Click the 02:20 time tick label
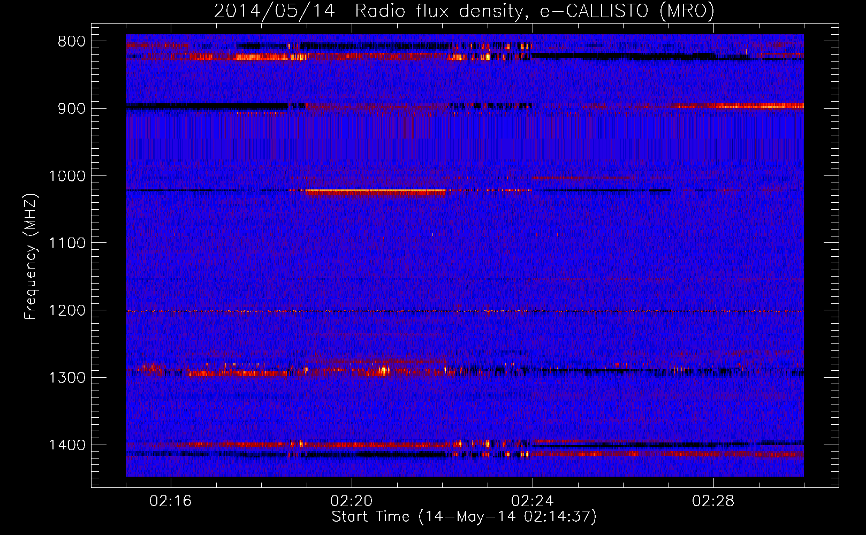The width and height of the screenshot is (866, 535). [x=352, y=501]
